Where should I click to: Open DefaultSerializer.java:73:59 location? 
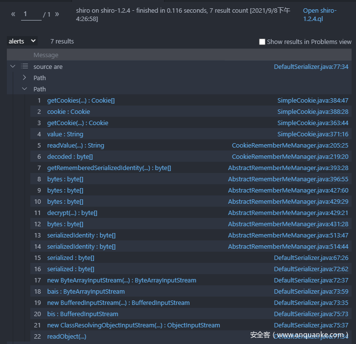coord(311,291)
